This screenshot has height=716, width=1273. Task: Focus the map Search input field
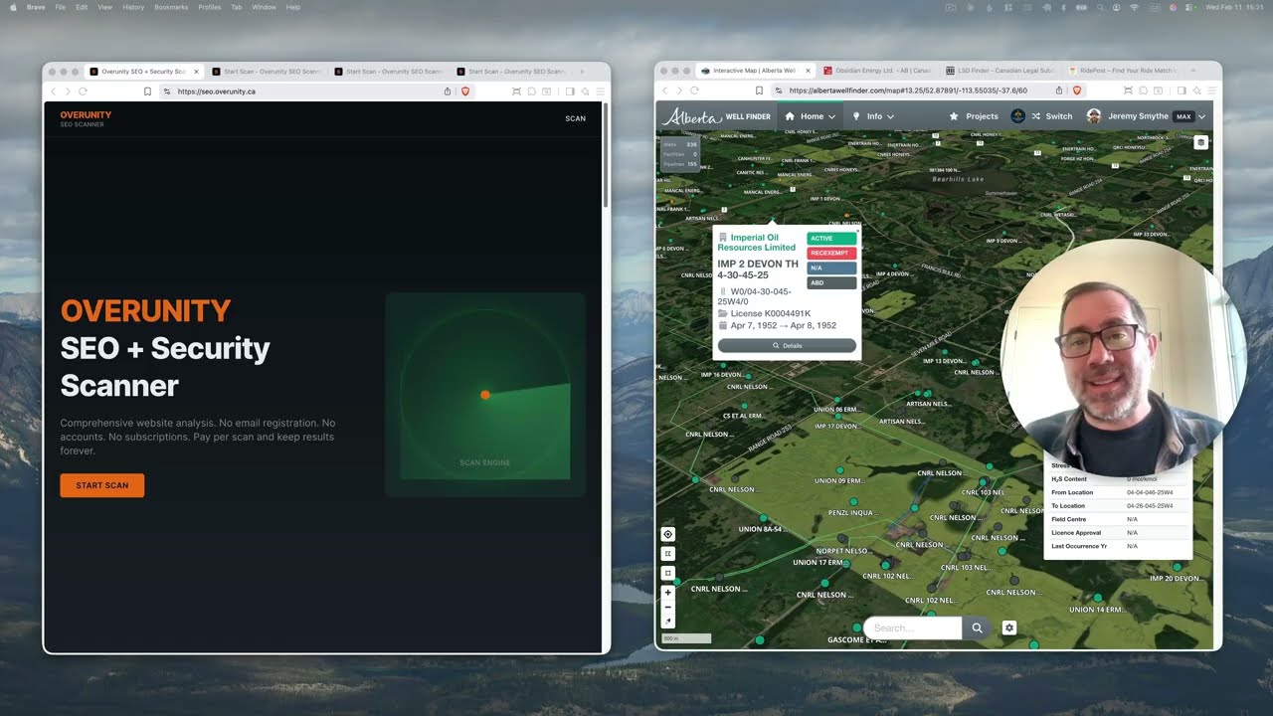click(914, 627)
